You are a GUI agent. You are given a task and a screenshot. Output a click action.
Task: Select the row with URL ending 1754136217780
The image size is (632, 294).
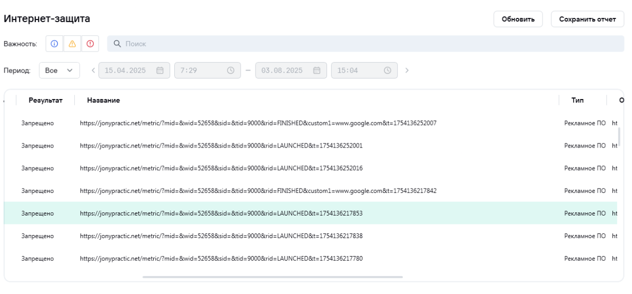tap(311, 259)
